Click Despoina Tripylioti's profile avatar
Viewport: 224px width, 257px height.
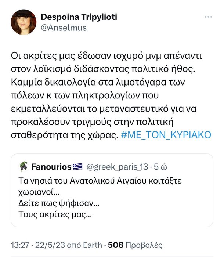coord(24,22)
